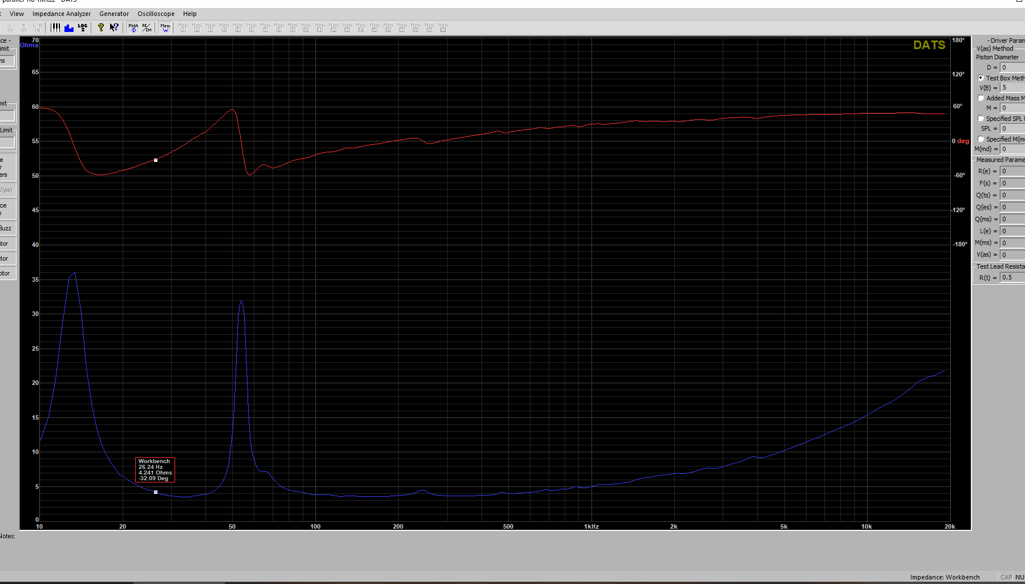Select the Mem 7 memory slot icon
This screenshot has height=584, width=1025.
[265, 27]
